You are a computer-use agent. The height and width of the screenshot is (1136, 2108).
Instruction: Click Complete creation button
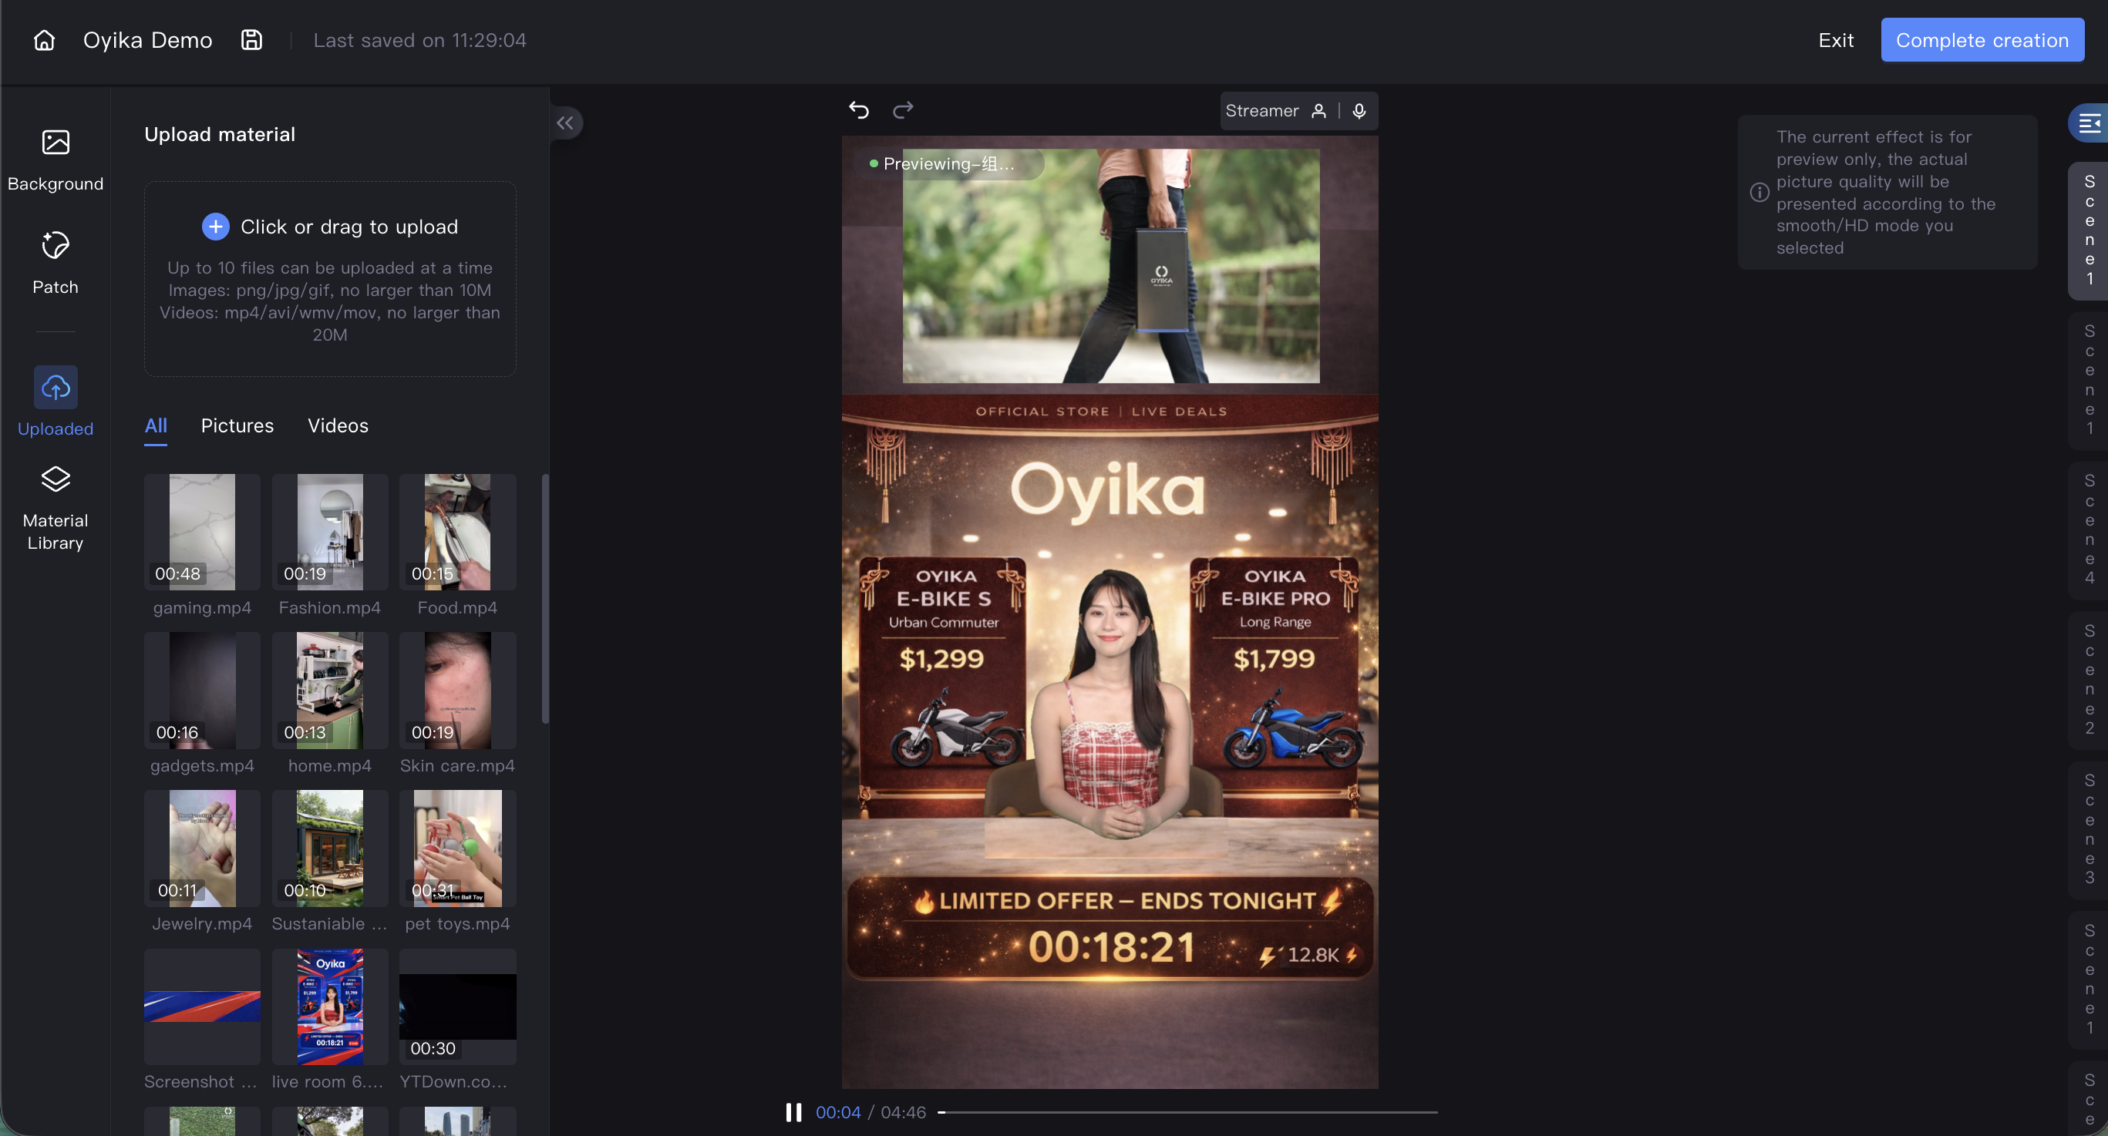1982,40
